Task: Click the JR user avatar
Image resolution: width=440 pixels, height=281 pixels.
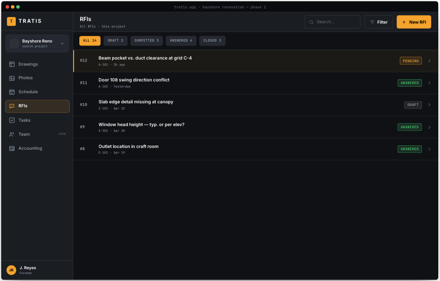Action: [11, 270]
